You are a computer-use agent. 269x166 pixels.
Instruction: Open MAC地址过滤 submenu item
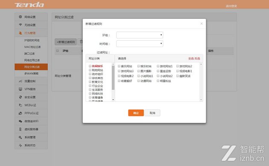tap(32, 47)
